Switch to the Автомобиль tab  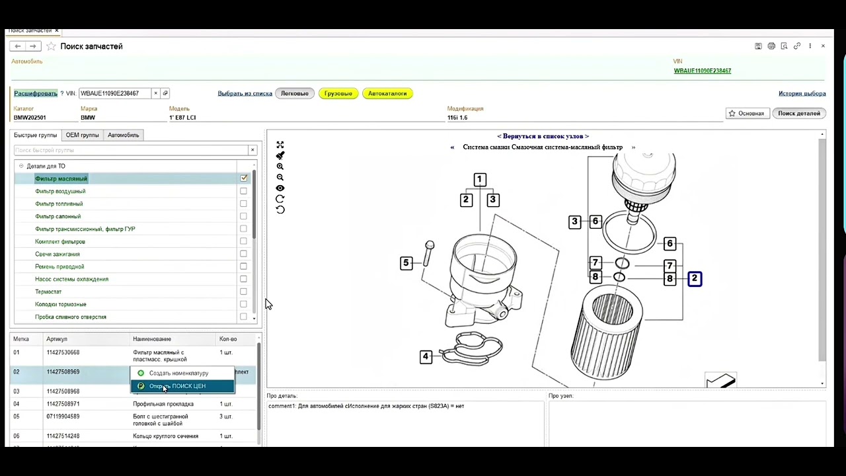[x=124, y=135]
